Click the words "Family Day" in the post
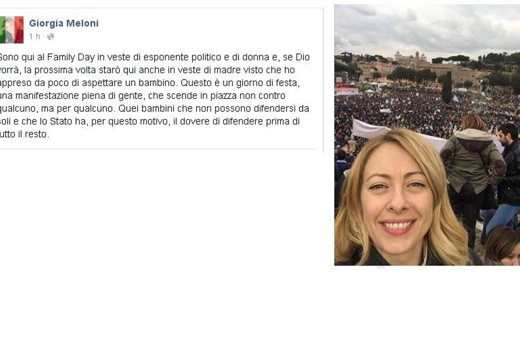 (71, 57)
